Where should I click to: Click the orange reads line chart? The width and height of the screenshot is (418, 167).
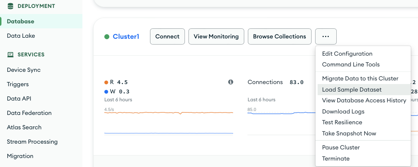pos(169,113)
